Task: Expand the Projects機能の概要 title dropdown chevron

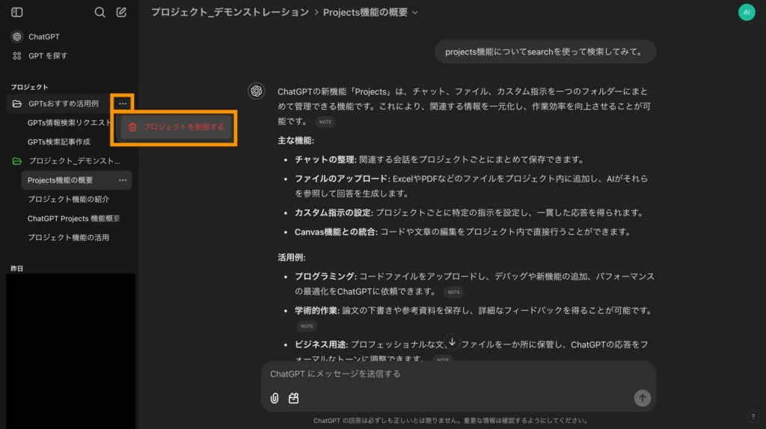Action: pyautogui.click(x=415, y=13)
